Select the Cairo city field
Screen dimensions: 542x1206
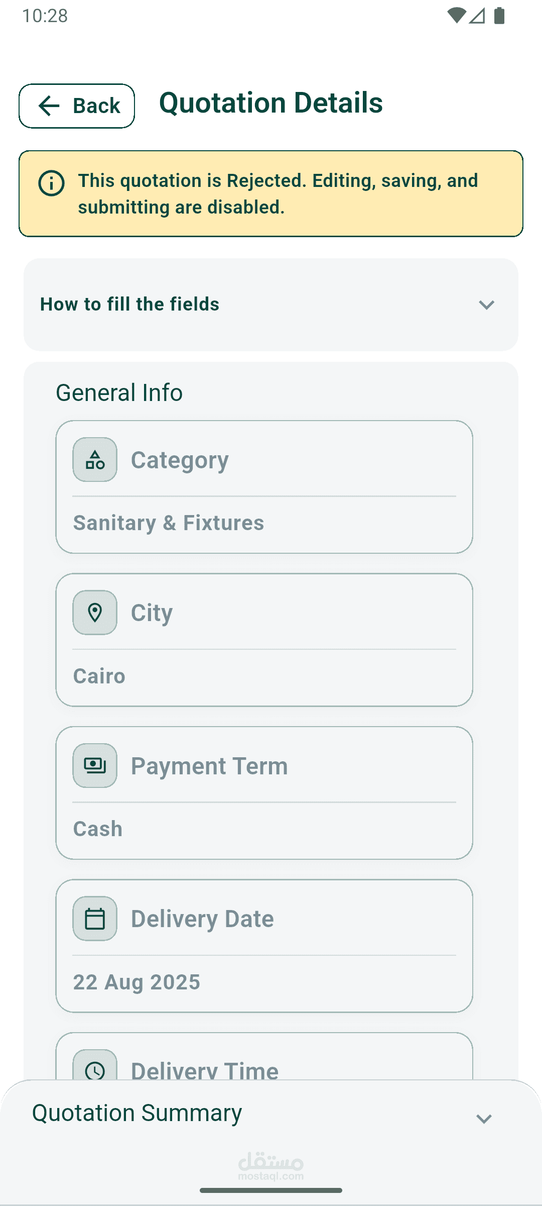(99, 676)
